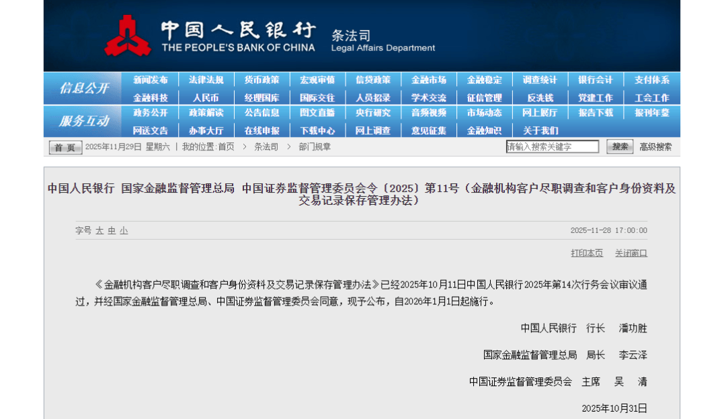The height and width of the screenshot is (419, 726).
Task: Open the 货币政策 navigation item
Action: click(261, 80)
